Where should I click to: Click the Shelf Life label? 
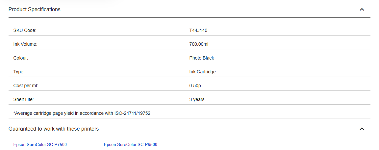point(24,100)
